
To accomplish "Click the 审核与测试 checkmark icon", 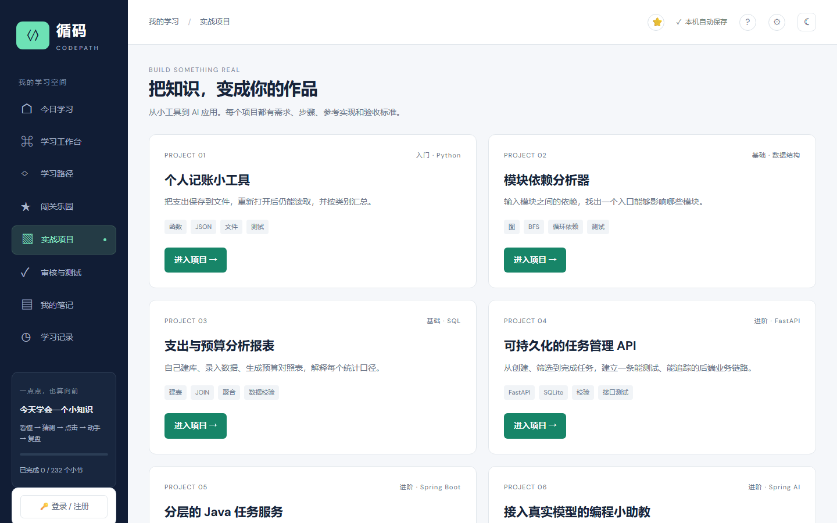I will pos(25,272).
